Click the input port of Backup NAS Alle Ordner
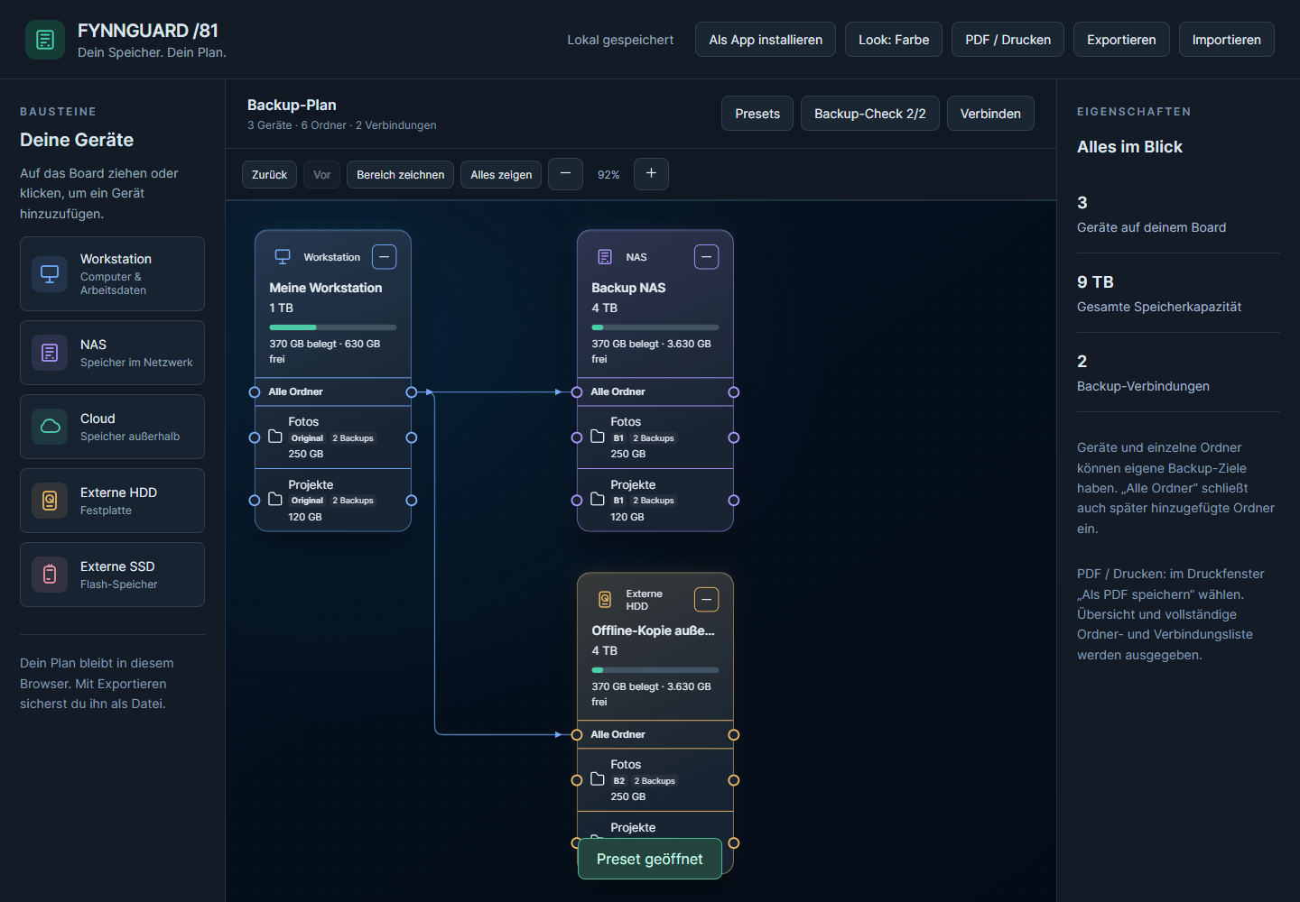Image resolution: width=1300 pixels, height=902 pixels. click(577, 392)
